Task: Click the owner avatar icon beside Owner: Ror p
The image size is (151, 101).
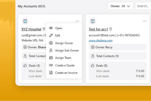Action: pos(93,47)
